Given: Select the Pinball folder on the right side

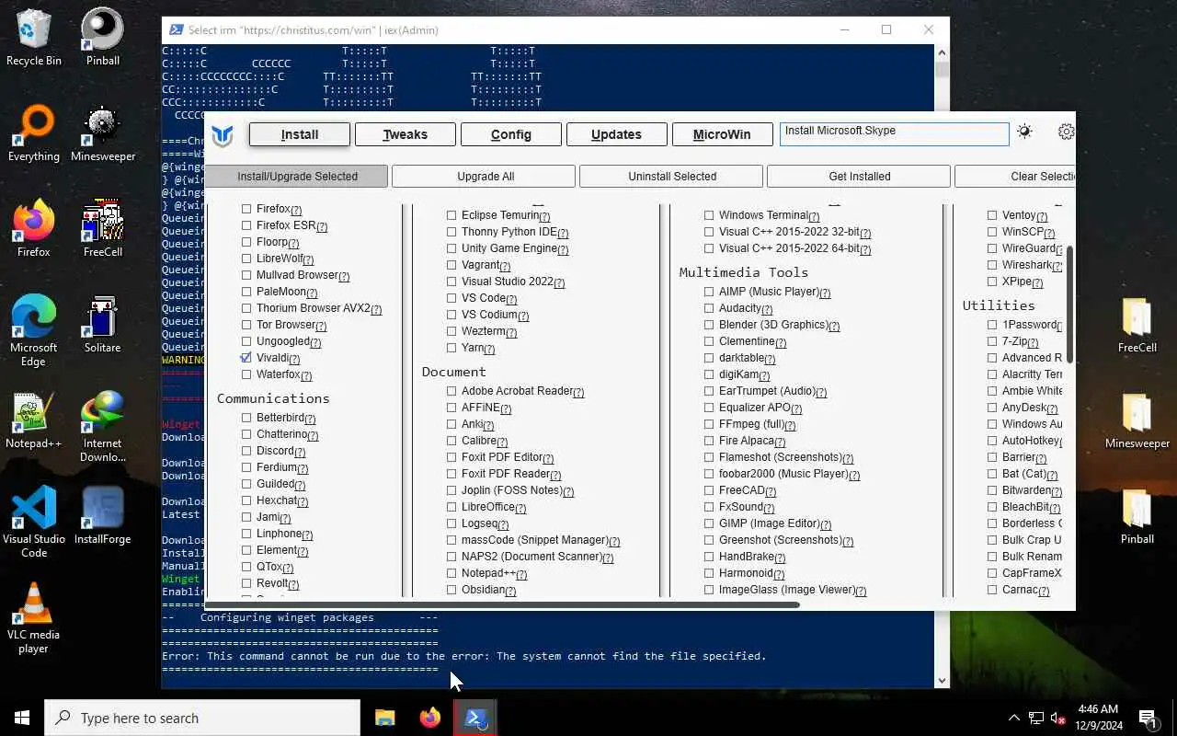Looking at the screenshot, I should point(1137,516).
